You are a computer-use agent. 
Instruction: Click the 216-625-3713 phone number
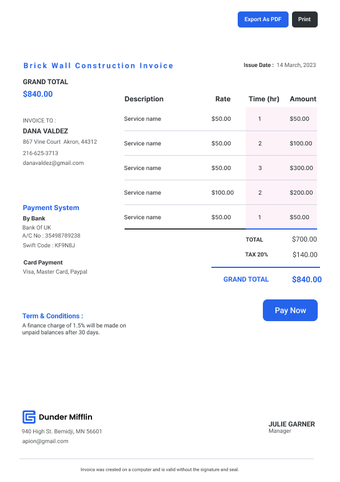click(x=40, y=153)
